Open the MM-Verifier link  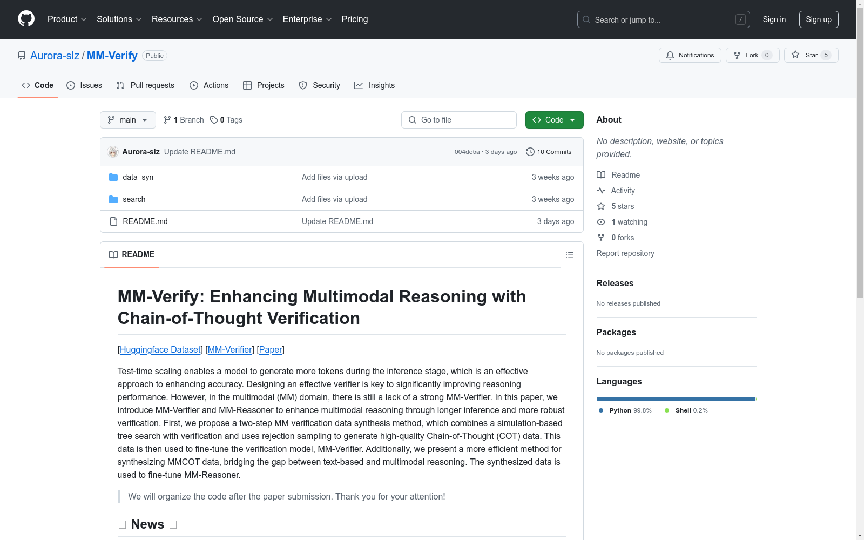[230, 349]
